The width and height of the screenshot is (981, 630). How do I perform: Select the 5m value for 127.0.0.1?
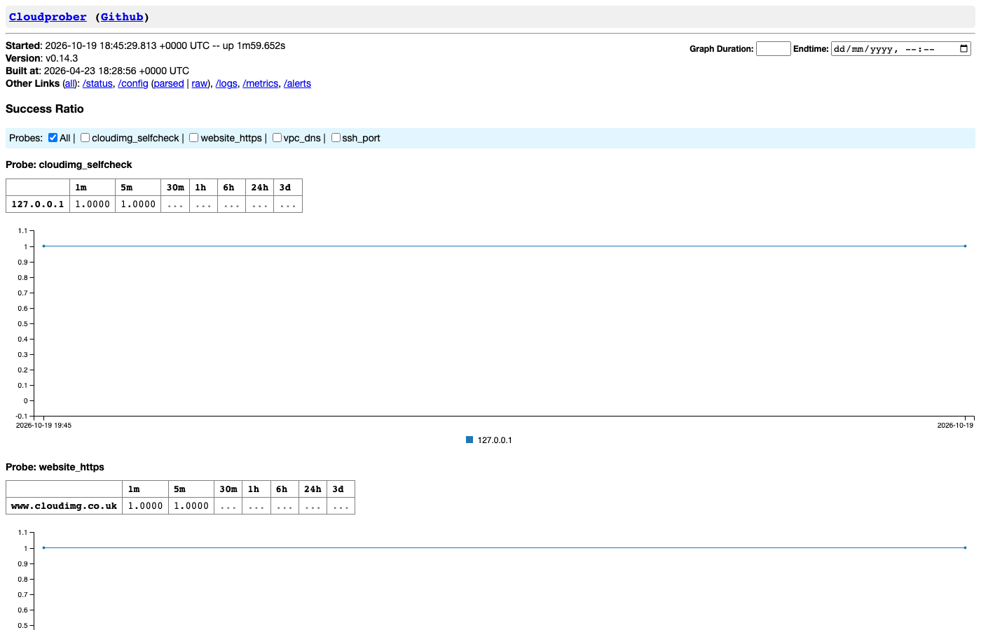tap(138, 204)
